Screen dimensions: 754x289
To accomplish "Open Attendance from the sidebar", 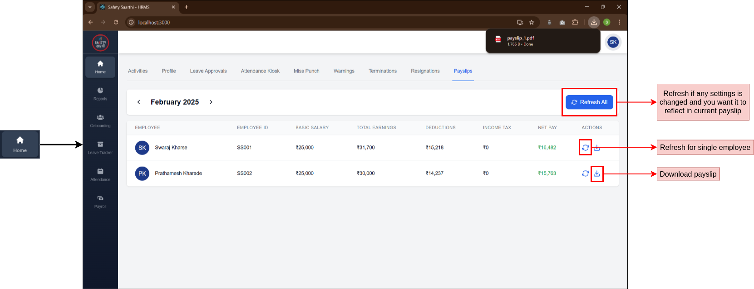I will tap(100, 174).
